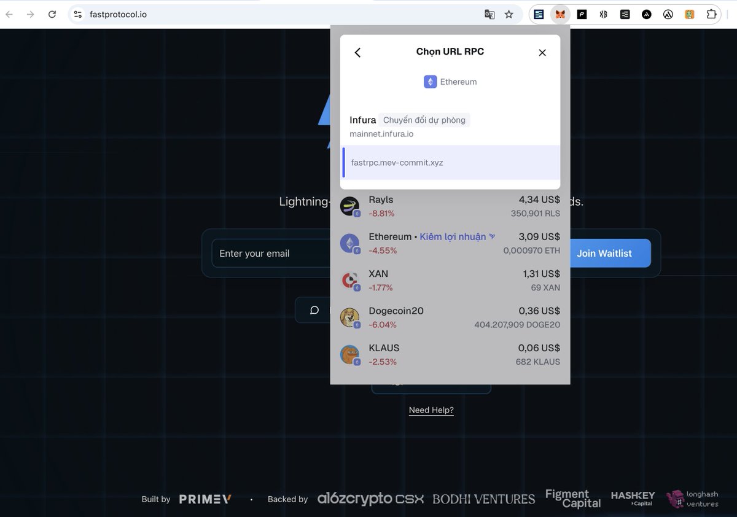Click the -8.81% Rayls change
The height and width of the screenshot is (517, 737).
tap(381, 214)
